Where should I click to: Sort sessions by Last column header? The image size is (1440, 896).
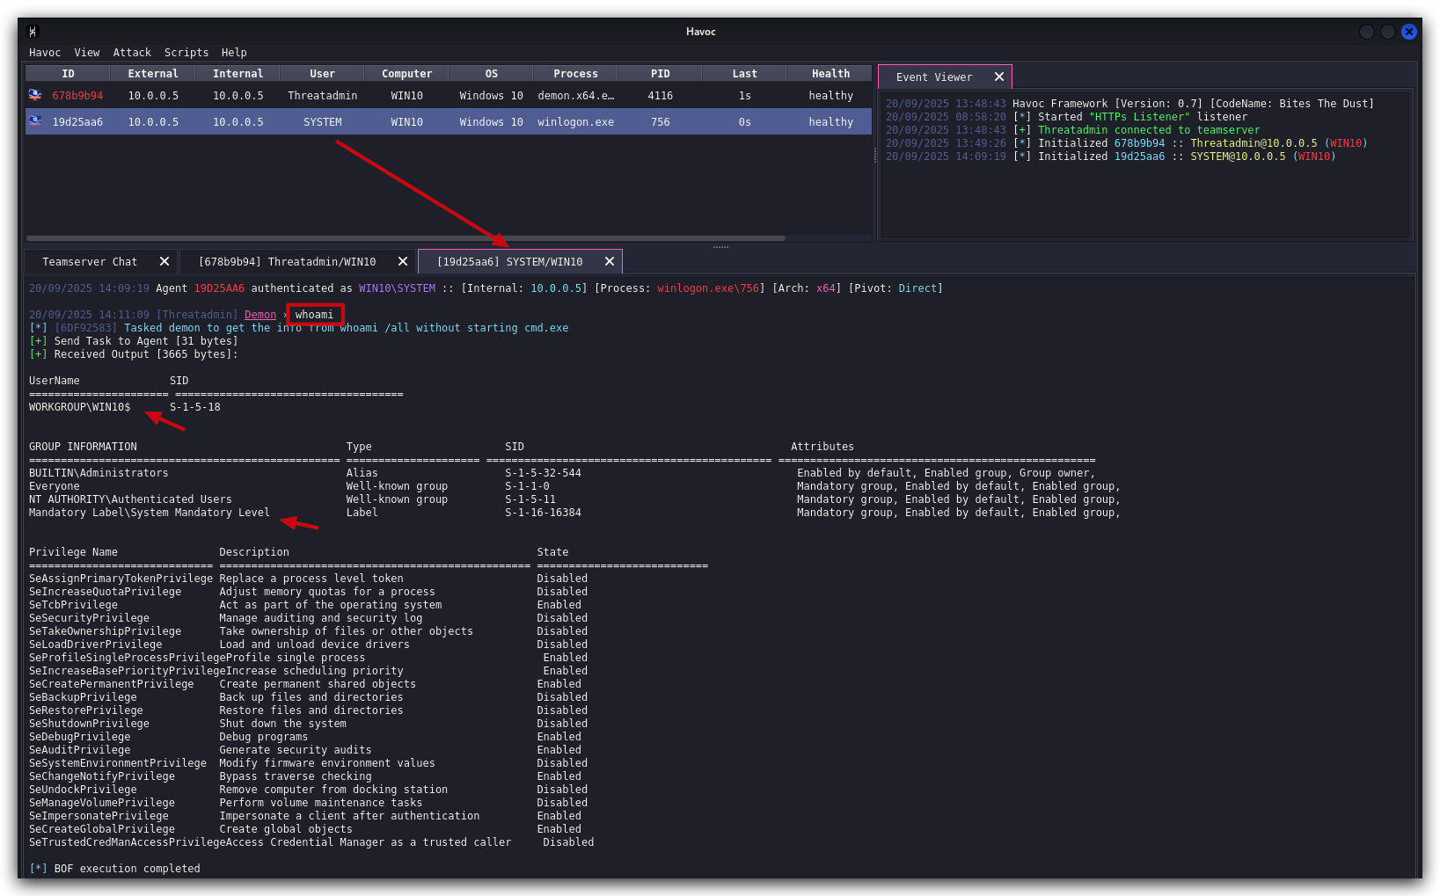[x=745, y=74]
